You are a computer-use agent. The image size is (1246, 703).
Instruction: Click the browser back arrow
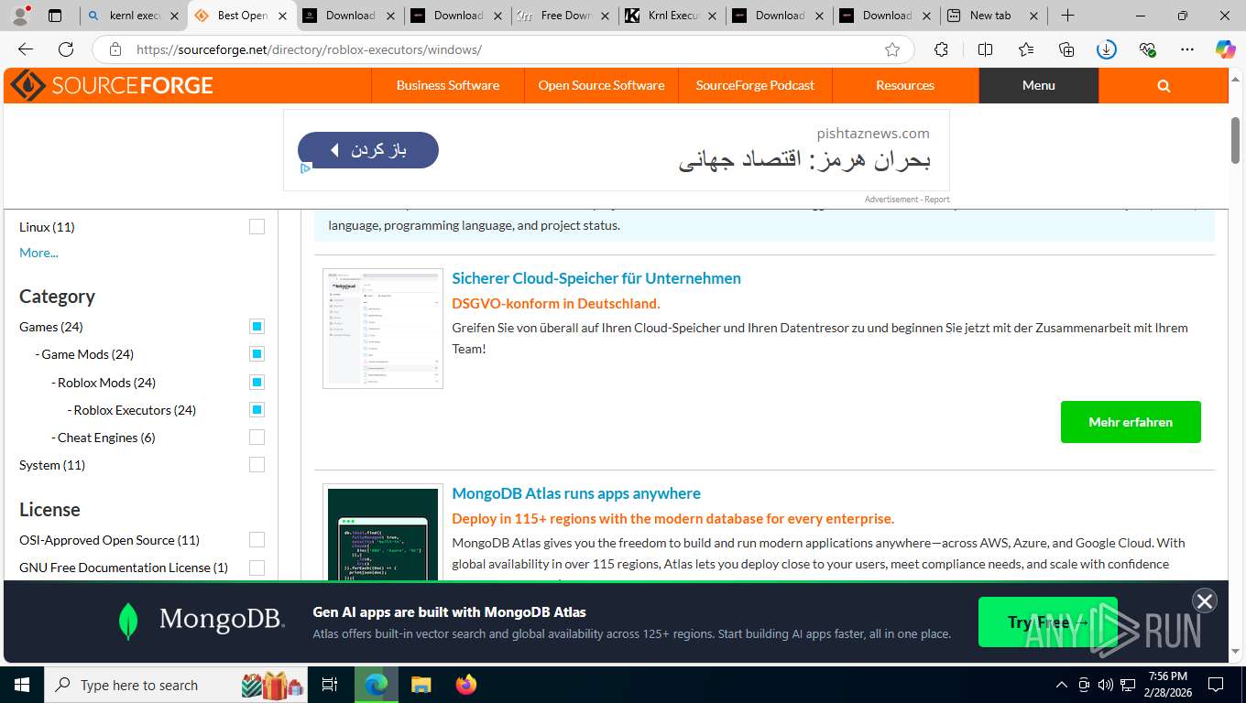point(26,49)
